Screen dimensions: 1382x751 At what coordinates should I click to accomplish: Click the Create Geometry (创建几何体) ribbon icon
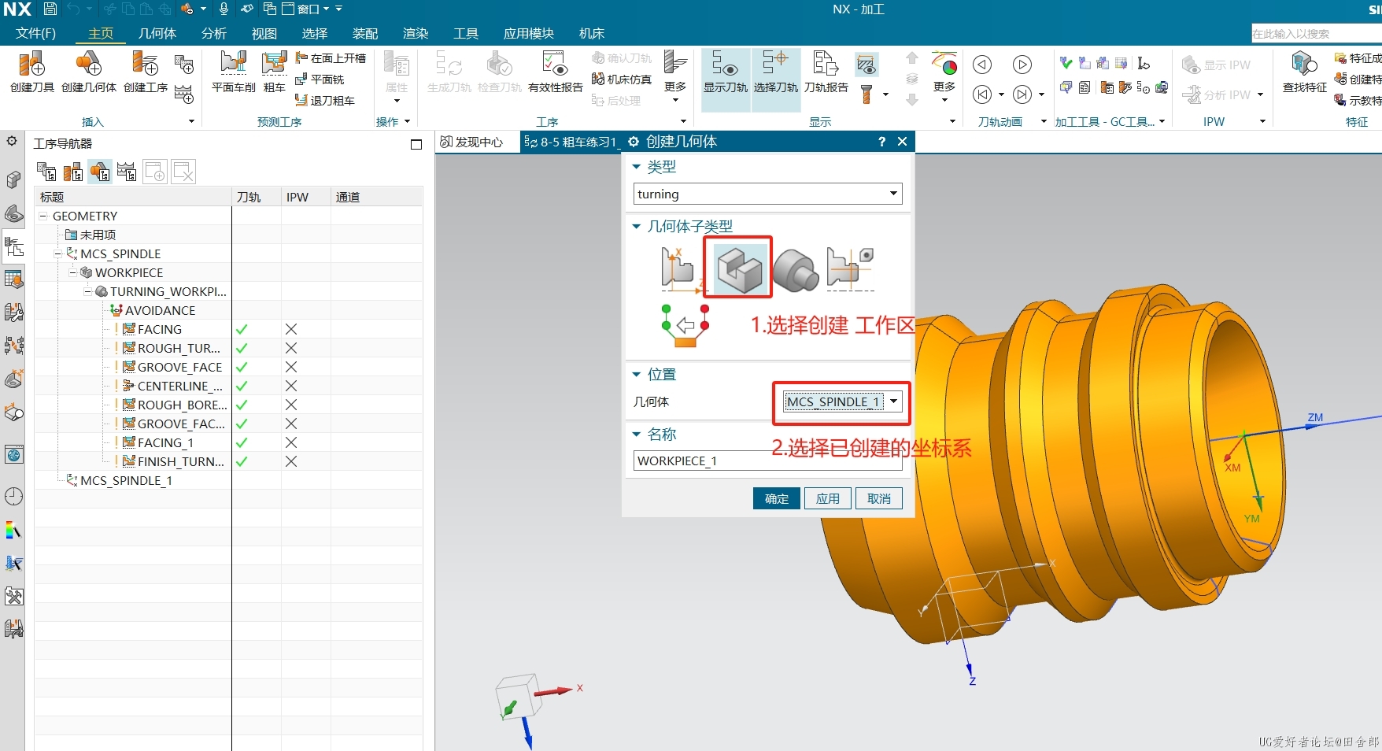pos(89,72)
